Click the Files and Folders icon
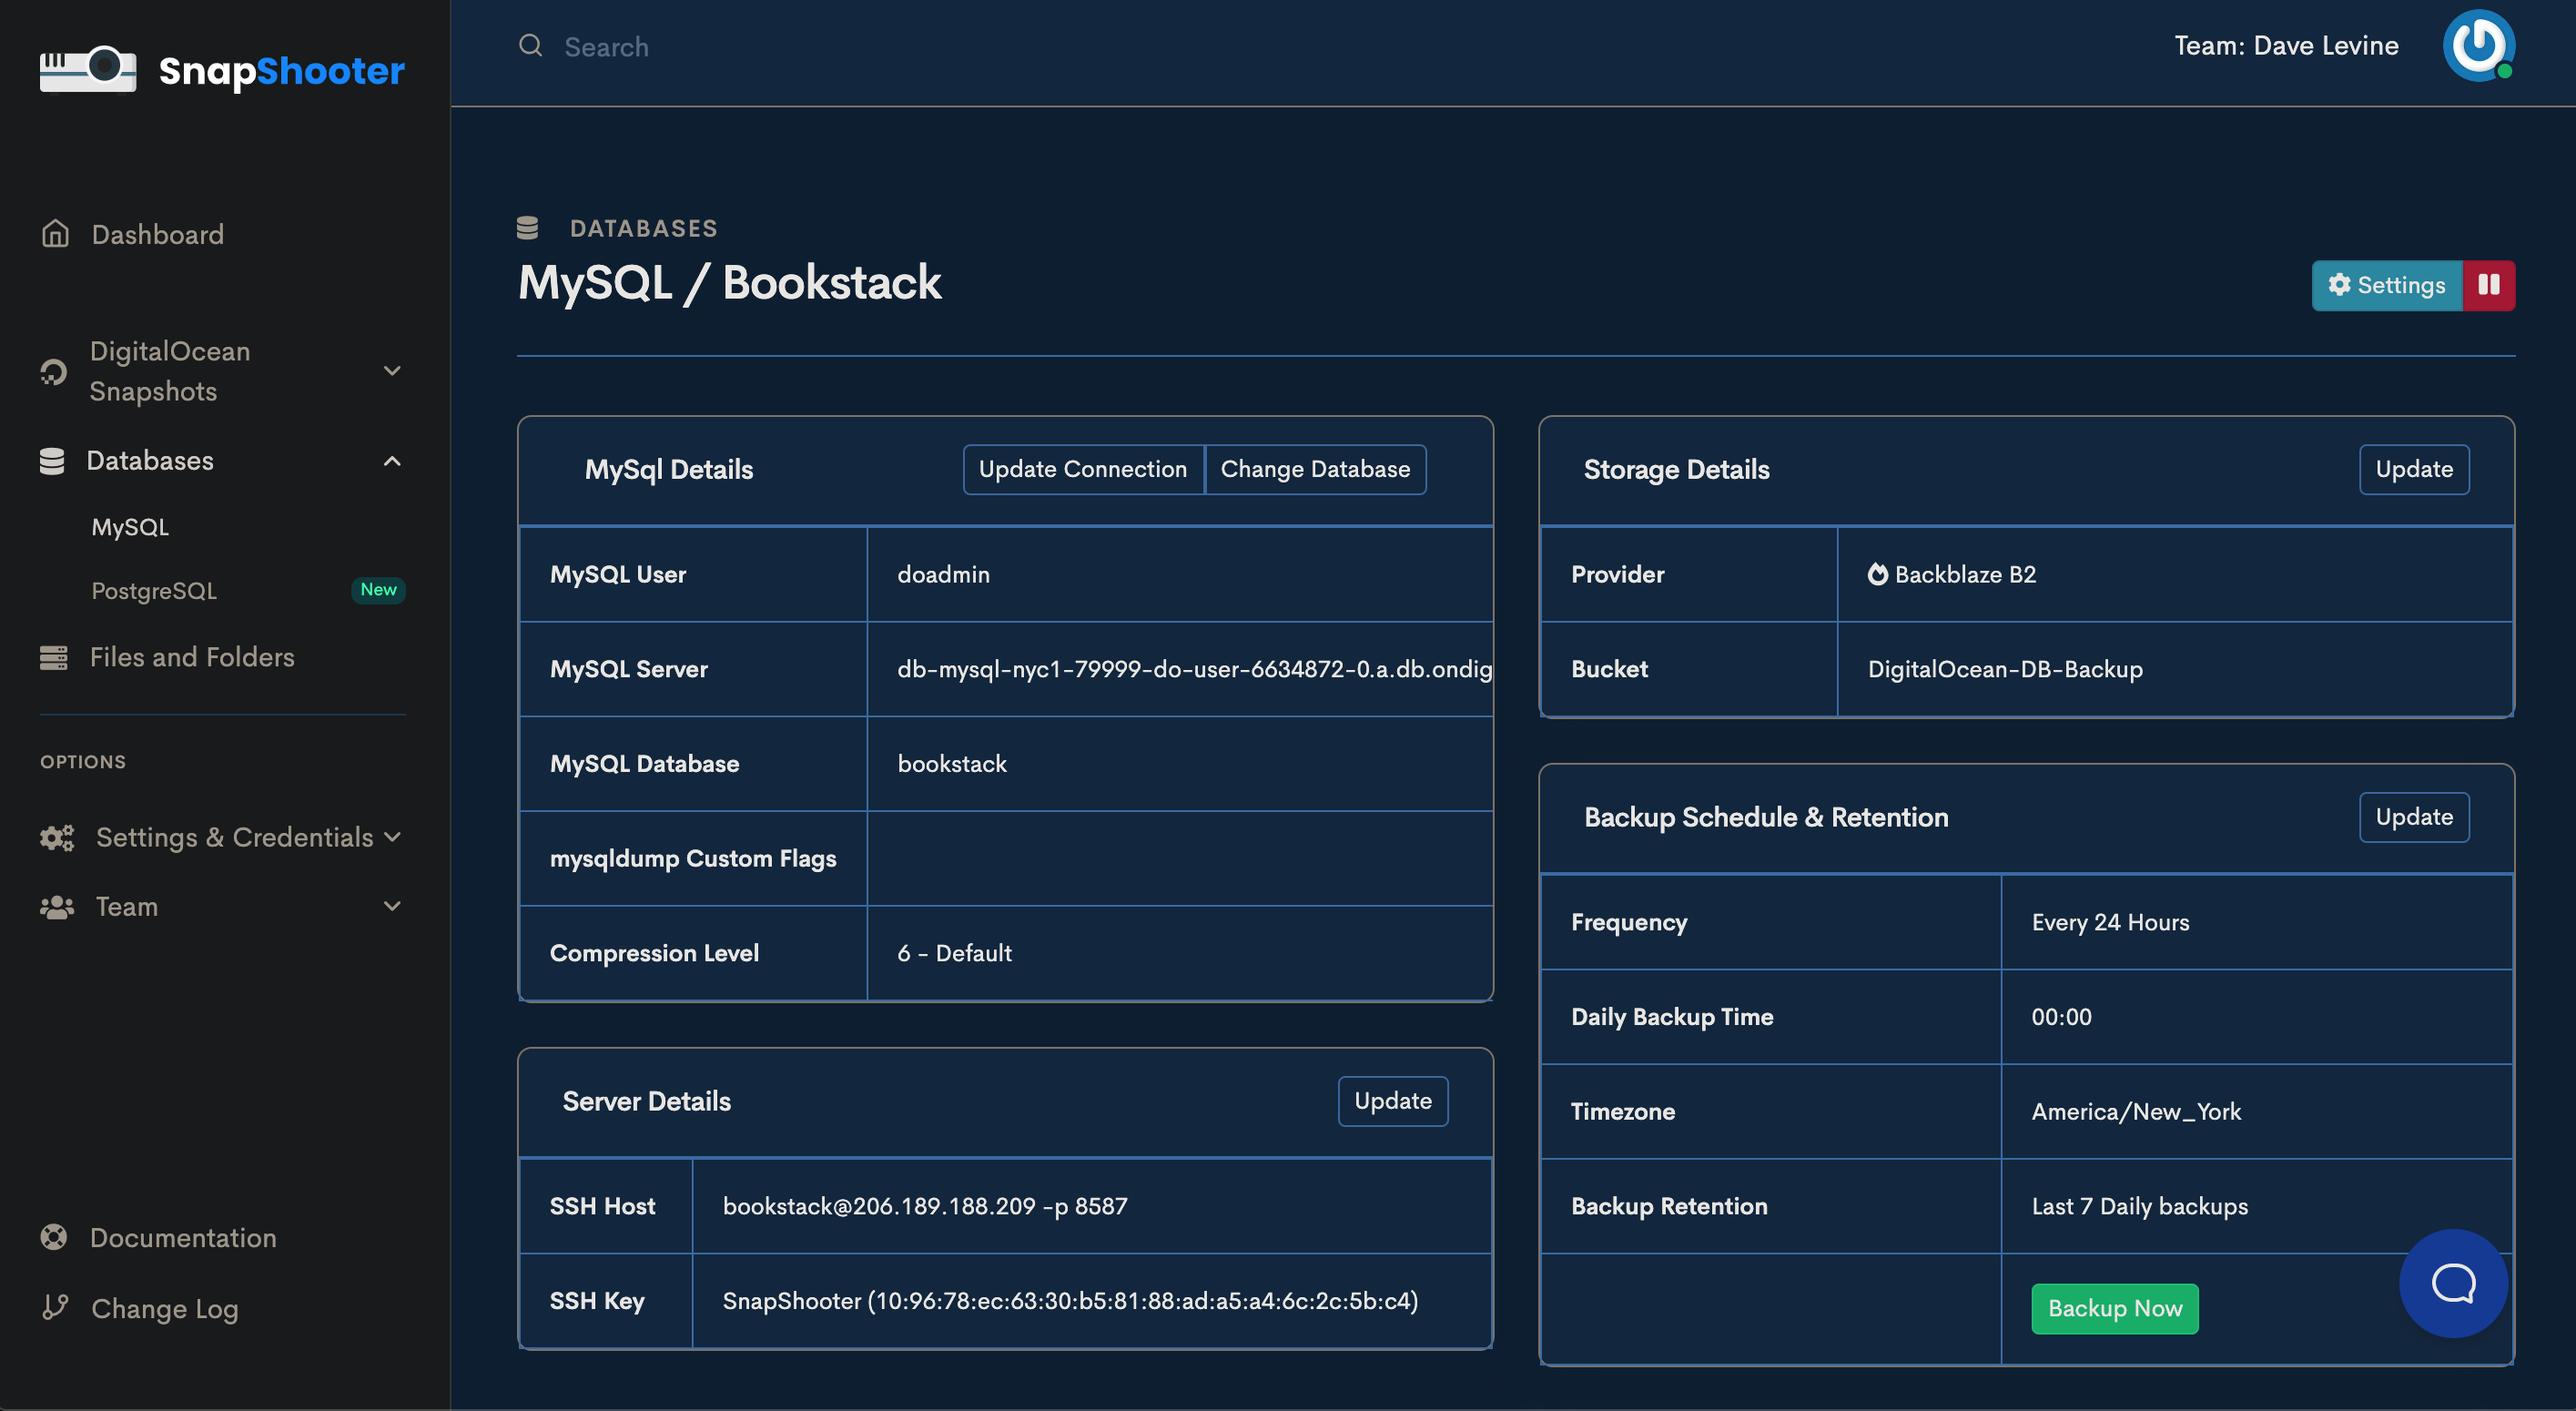 [x=53, y=657]
